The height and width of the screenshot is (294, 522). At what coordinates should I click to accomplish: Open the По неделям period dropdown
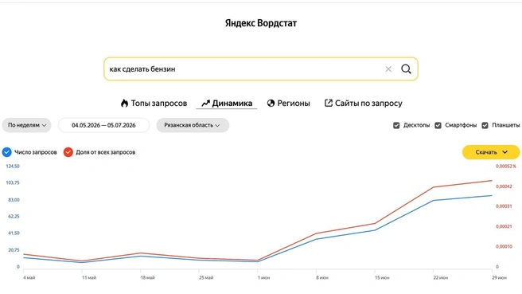(26, 125)
